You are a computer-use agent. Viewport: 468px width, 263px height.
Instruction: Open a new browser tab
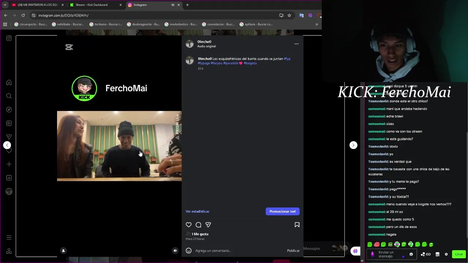pyautogui.click(x=187, y=5)
